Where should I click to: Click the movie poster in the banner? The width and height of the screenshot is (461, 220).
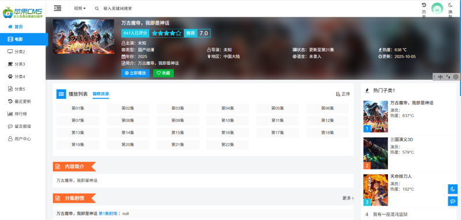pyautogui.click(x=84, y=37)
